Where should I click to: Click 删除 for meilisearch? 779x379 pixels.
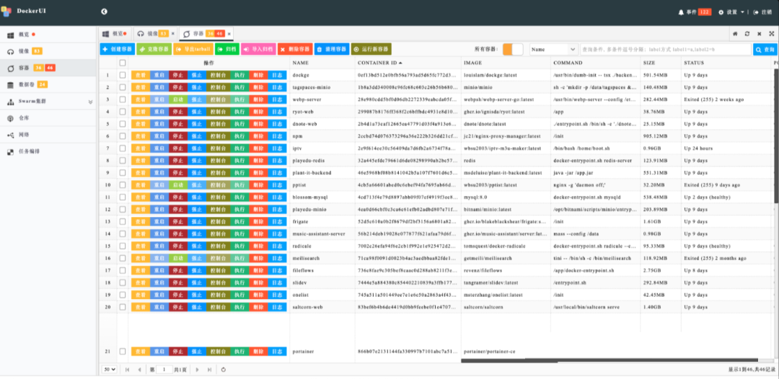(x=258, y=259)
